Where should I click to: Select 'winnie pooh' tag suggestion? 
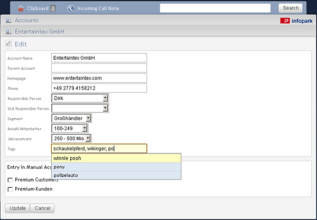tap(116, 158)
